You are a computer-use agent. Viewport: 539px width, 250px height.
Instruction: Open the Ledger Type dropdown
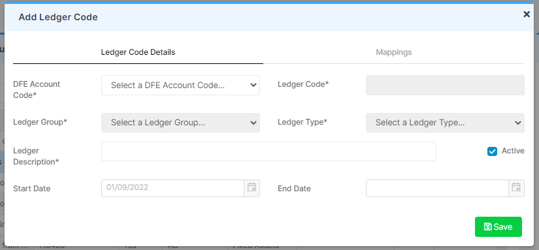tap(445, 123)
